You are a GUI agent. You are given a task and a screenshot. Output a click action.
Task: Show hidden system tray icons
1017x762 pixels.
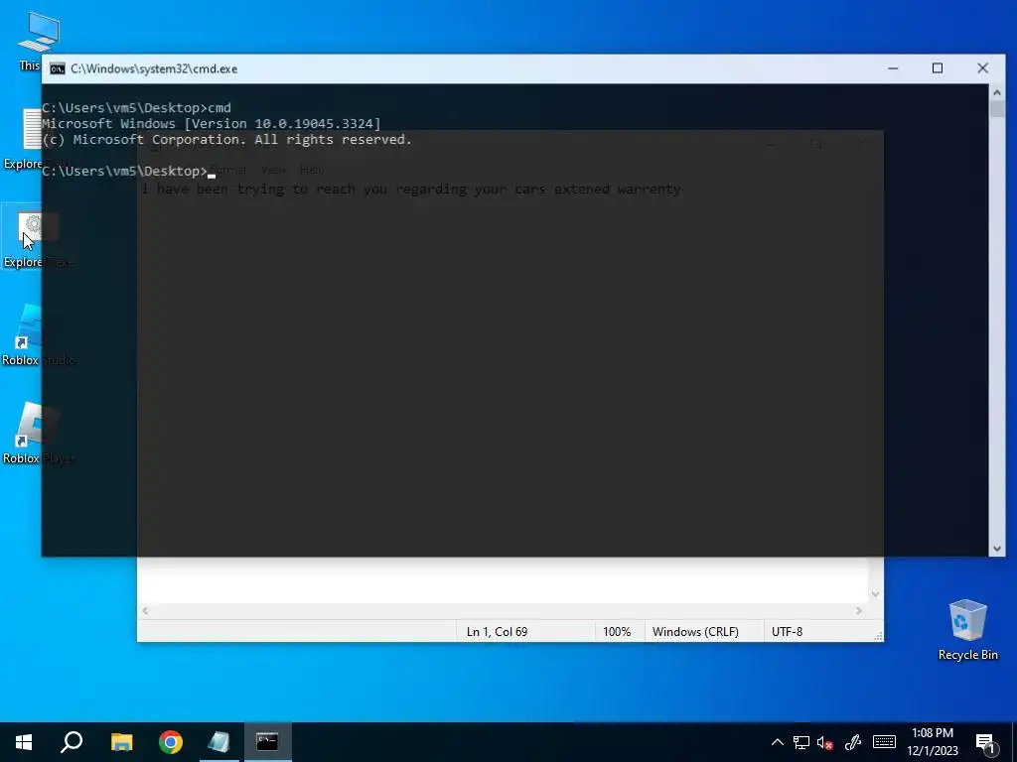click(x=777, y=742)
